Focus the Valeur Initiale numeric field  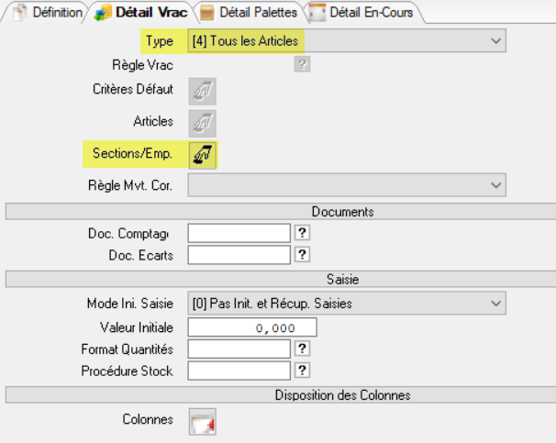coord(251,327)
